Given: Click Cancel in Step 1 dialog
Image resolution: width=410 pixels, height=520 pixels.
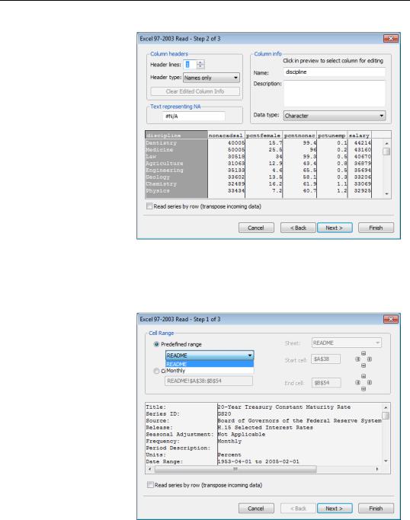Looking at the screenshot, I should (256, 509).
